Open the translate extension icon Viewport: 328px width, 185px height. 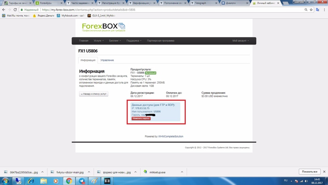coord(317,10)
